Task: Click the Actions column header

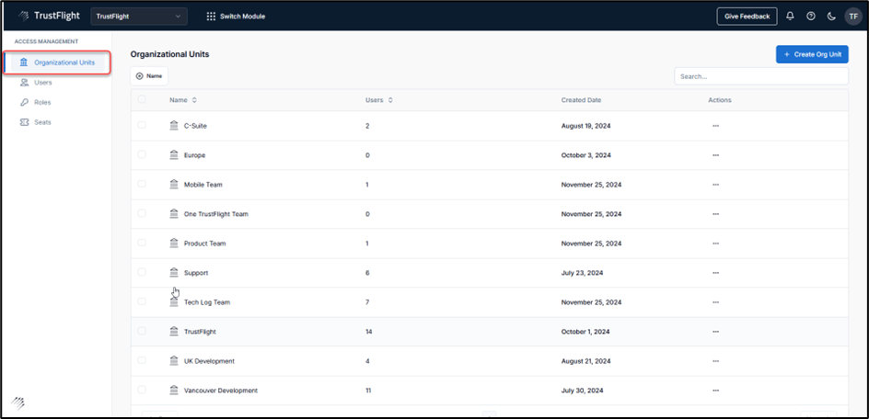Action: pos(719,100)
